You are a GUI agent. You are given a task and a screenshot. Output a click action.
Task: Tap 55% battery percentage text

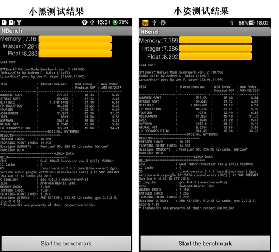243,23
